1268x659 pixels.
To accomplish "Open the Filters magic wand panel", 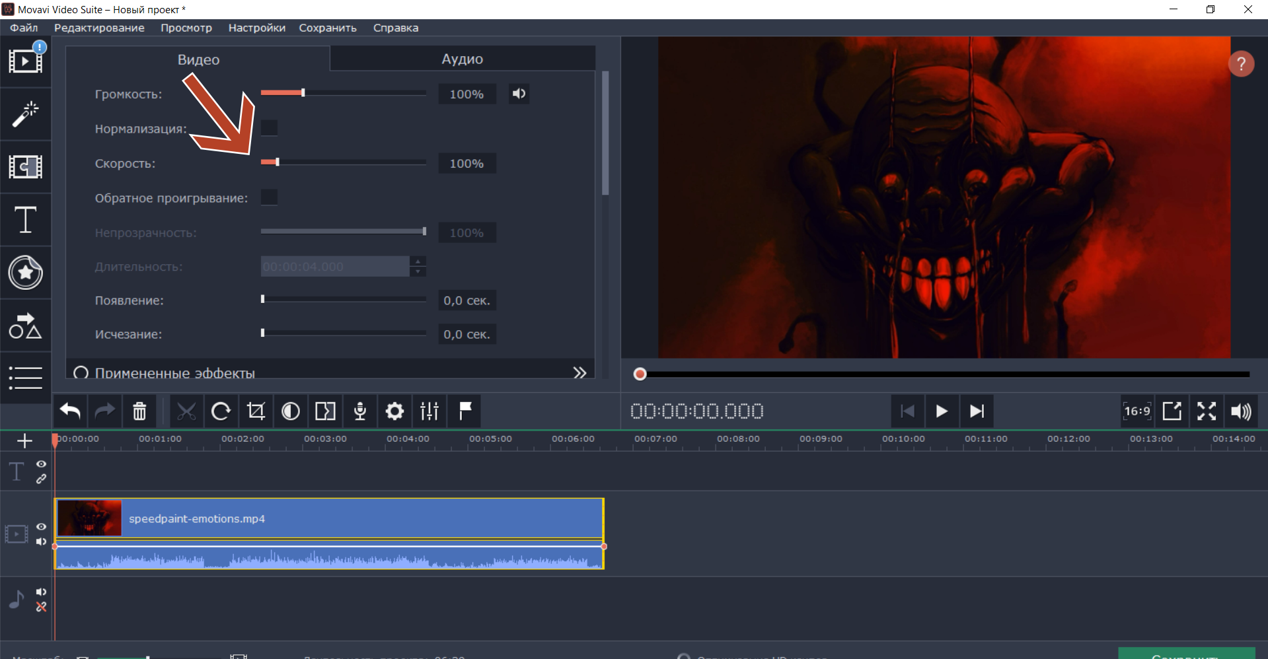I will 25,114.
